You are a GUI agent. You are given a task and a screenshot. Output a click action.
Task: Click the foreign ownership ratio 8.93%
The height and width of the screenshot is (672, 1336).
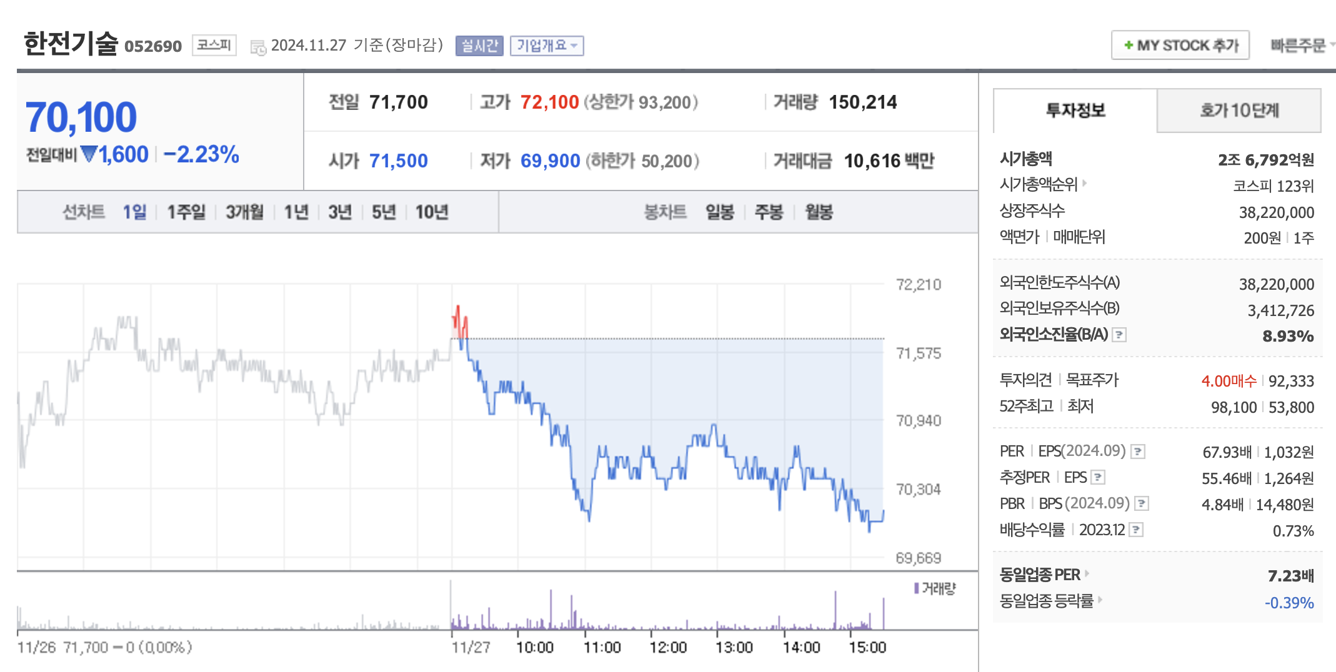pyautogui.click(x=1288, y=336)
